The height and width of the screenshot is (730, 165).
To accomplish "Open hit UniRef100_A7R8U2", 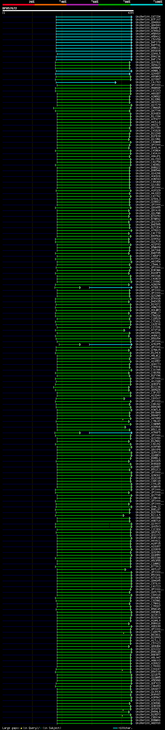I will pyautogui.click(x=148, y=31).
